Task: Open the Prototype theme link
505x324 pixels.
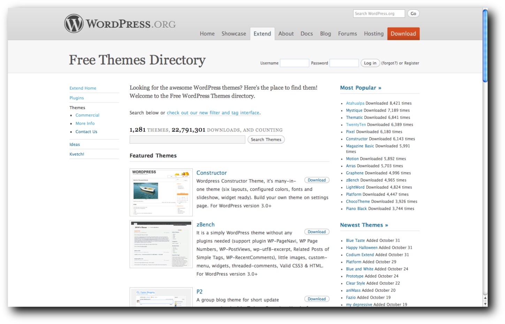Action: click(x=355, y=276)
